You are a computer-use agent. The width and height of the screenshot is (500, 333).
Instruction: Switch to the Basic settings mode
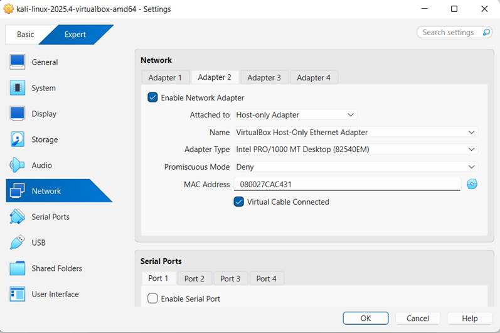25,35
